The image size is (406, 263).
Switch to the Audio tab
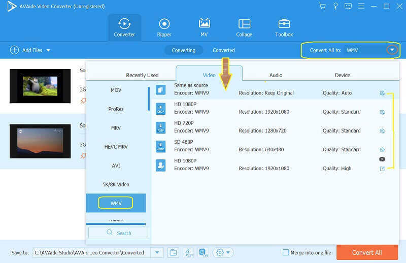click(x=276, y=75)
